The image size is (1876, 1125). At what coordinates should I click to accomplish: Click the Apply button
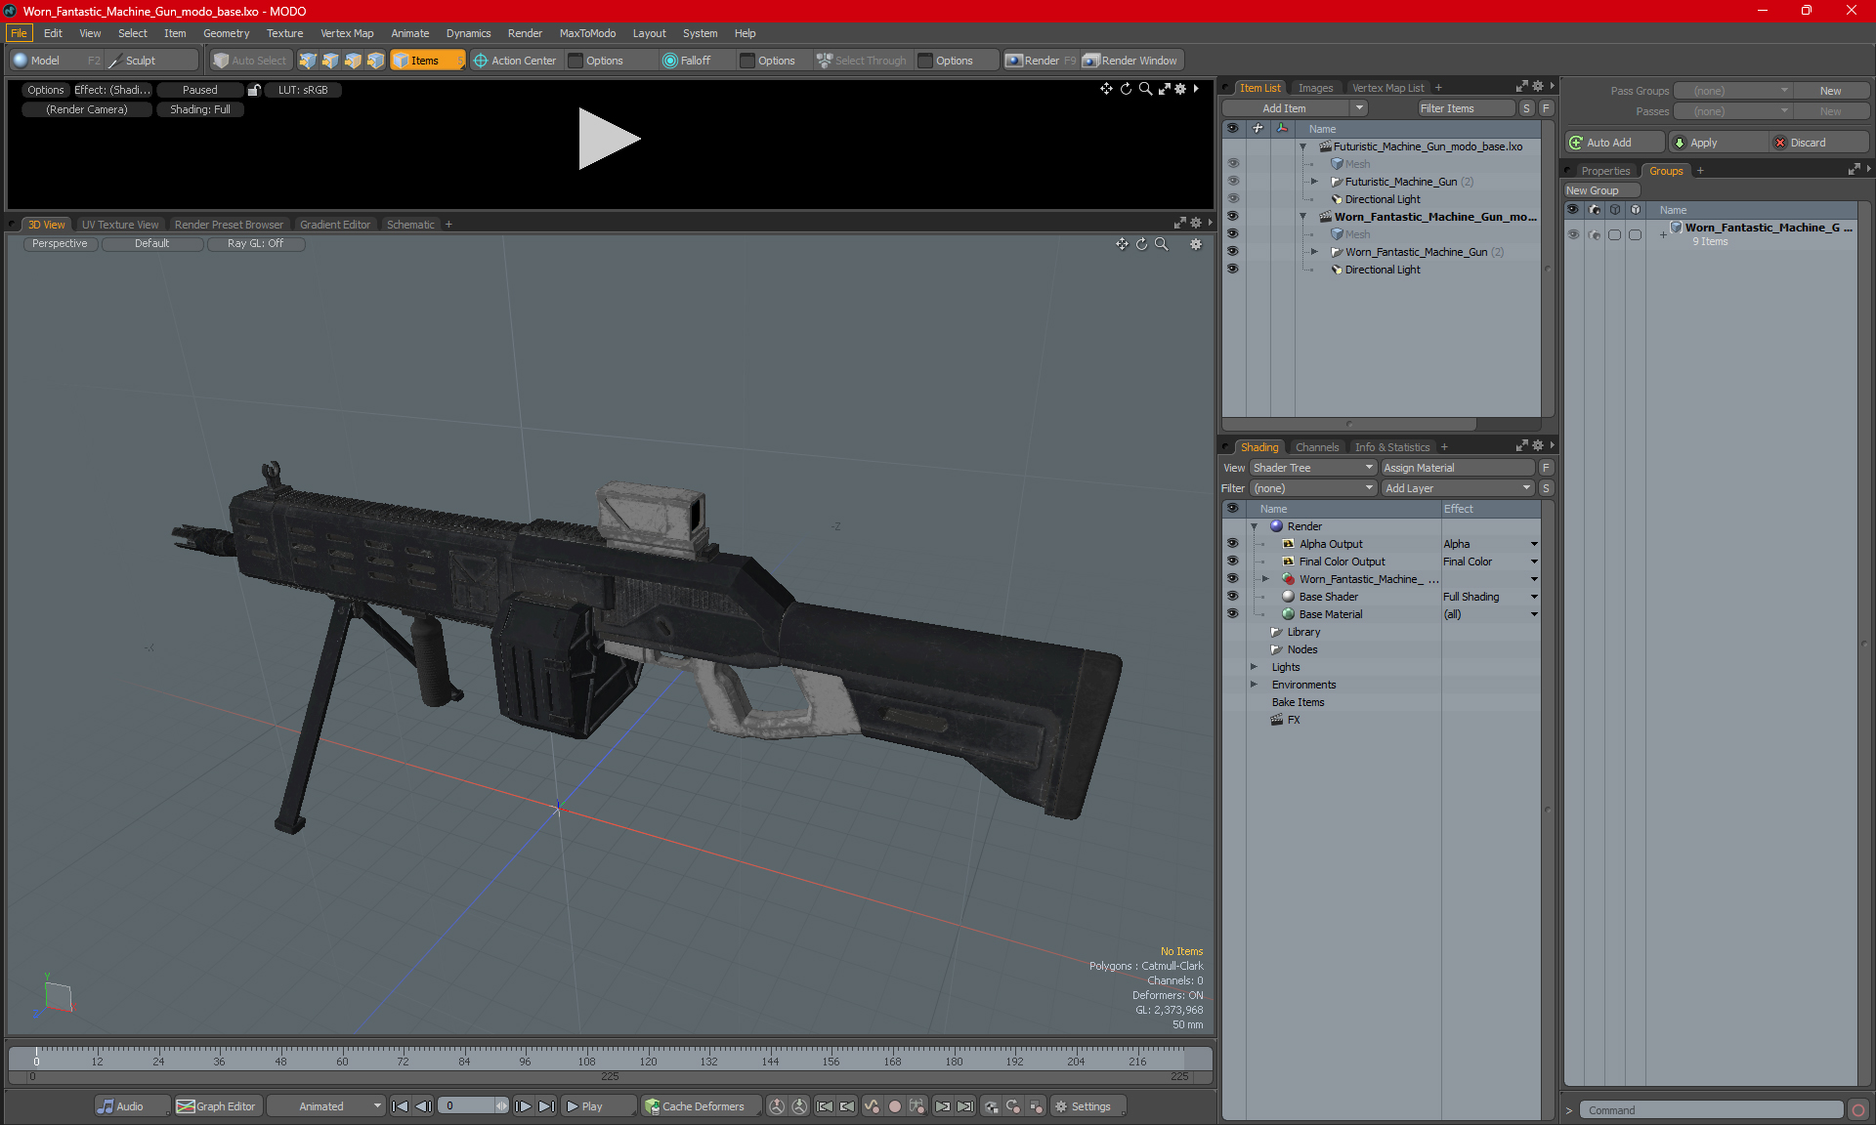coord(1718,143)
